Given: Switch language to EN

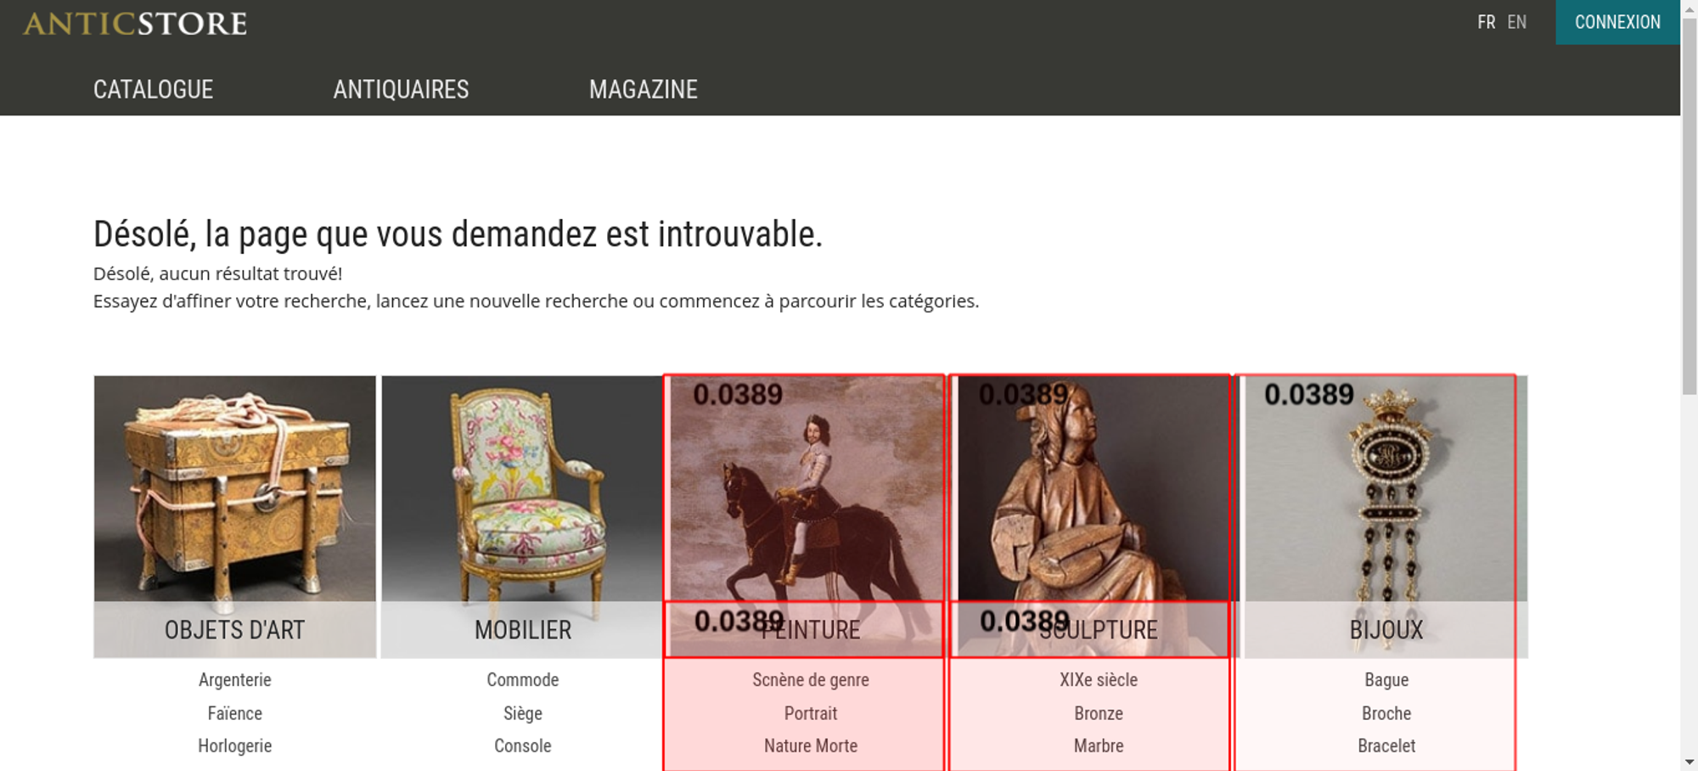Looking at the screenshot, I should click(x=1517, y=22).
